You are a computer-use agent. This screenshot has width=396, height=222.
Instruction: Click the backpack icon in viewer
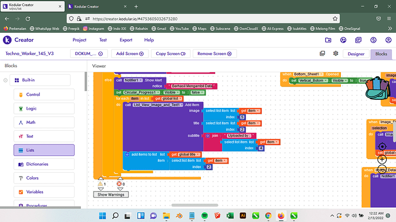pos(377,88)
